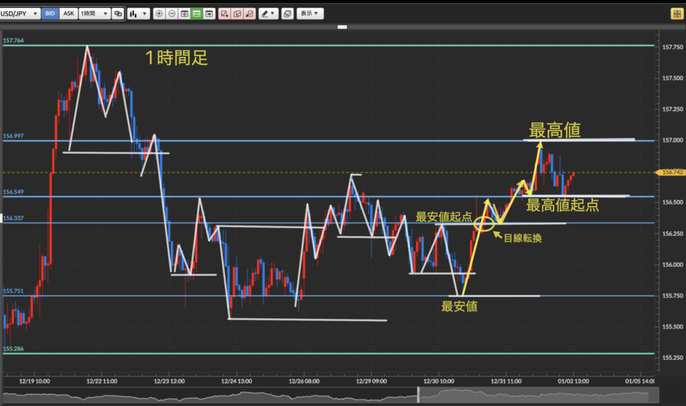686x406 pixels.
Task: Click the scroll-to-latest arrow icon
Action: (x=210, y=13)
